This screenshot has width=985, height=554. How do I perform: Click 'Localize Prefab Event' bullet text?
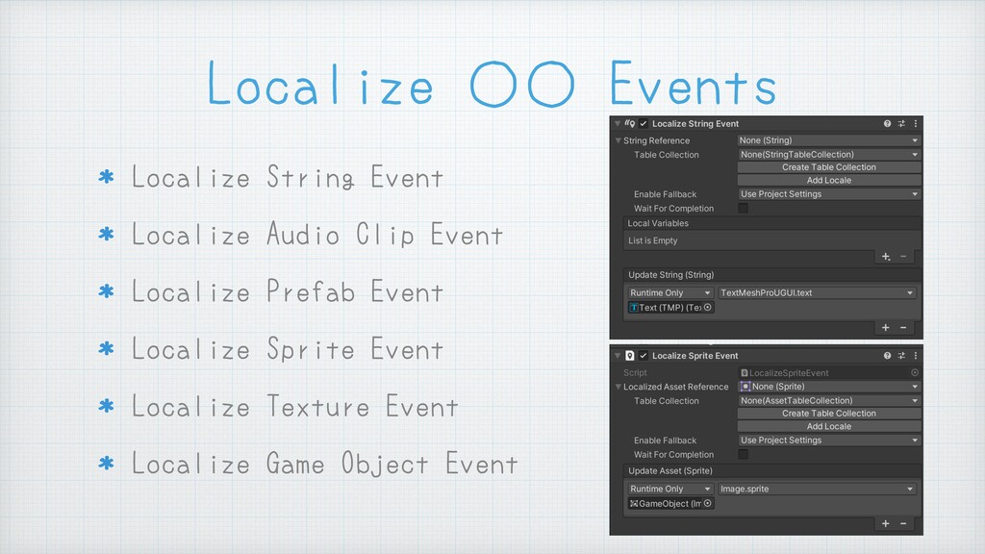pos(287,291)
